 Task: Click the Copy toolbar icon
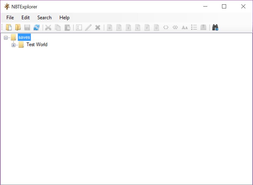[58, 27]
